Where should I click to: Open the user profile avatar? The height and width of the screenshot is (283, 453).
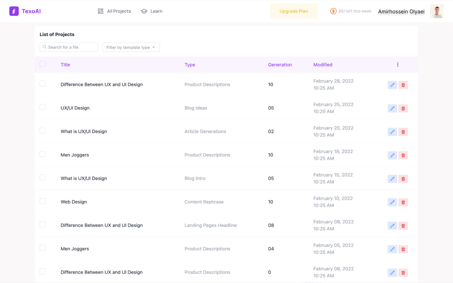437,11
